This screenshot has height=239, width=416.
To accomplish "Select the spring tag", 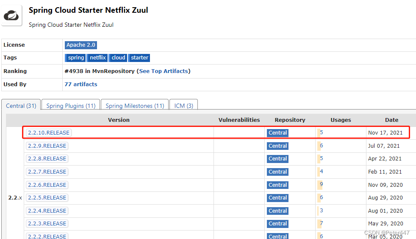I will 75,58.
